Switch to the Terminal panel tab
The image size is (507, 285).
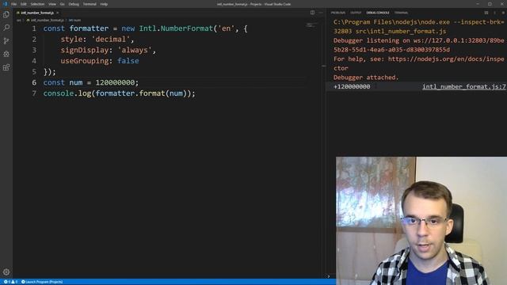401,13
